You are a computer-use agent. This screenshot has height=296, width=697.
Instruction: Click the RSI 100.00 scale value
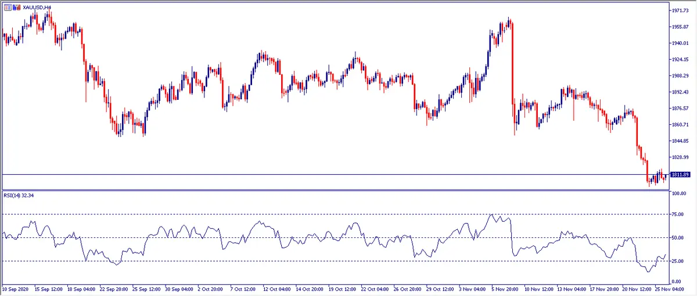pos(678,193)
